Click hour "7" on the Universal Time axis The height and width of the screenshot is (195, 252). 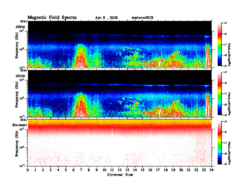coord(81,170)
